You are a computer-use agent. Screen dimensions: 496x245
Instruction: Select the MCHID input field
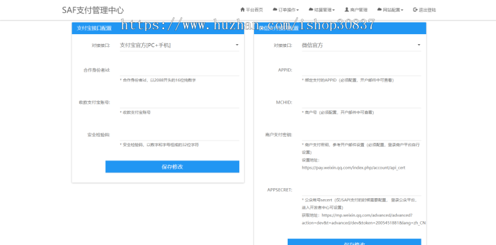pyautogui.click(x=361, y=103)
